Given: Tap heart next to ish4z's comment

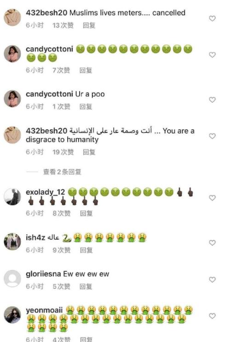Looking at the screenshot, I should pos(212,243).
